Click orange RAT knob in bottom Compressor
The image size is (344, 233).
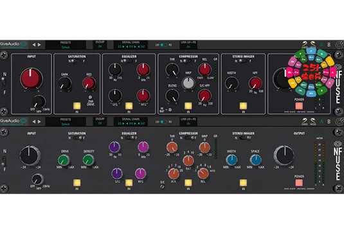(x=188, y=160)
